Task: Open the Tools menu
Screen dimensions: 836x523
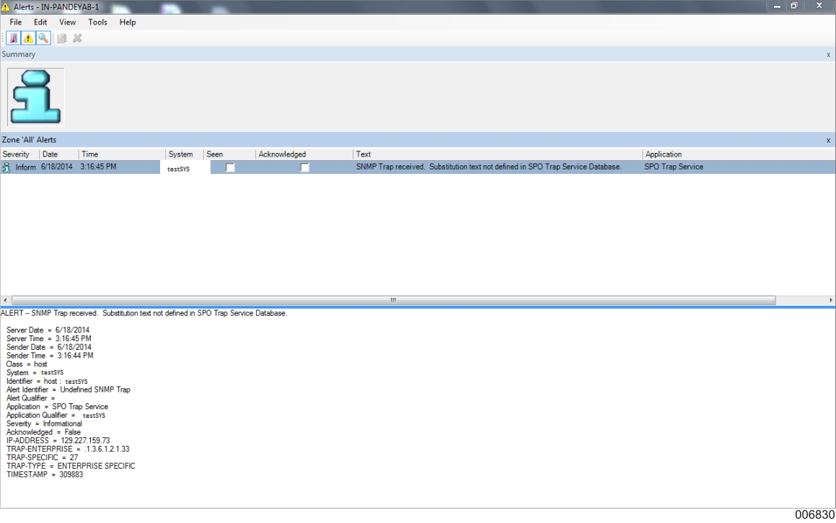Action: click(97, 22)
